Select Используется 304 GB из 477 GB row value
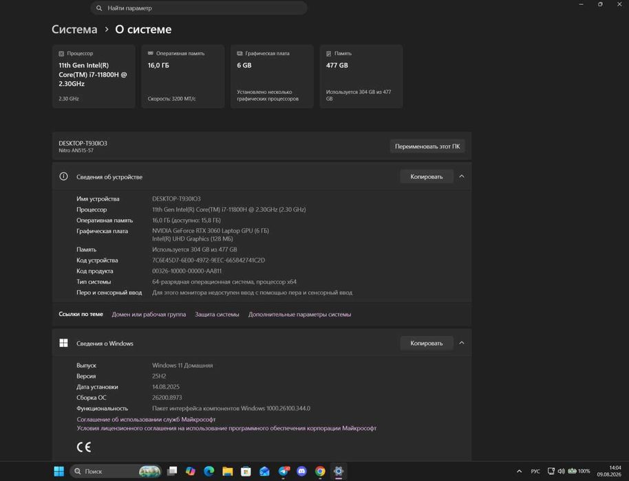This screenshot has width=629, height=481. (195, 249)
